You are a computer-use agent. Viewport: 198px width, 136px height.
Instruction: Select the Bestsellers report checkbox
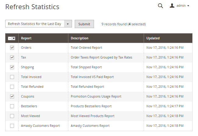coord(12,106)
